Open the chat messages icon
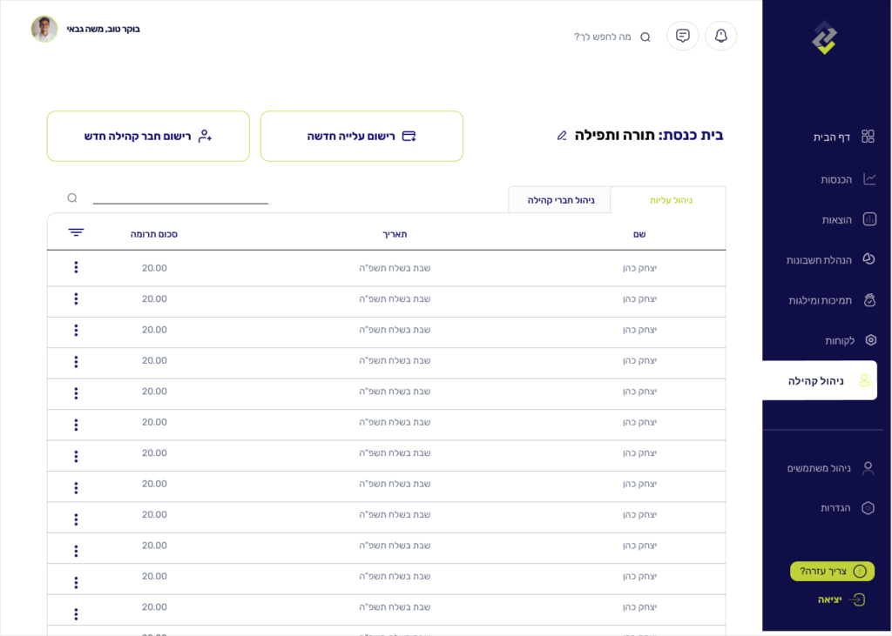The image size is (892, 636). click(682, 36)
